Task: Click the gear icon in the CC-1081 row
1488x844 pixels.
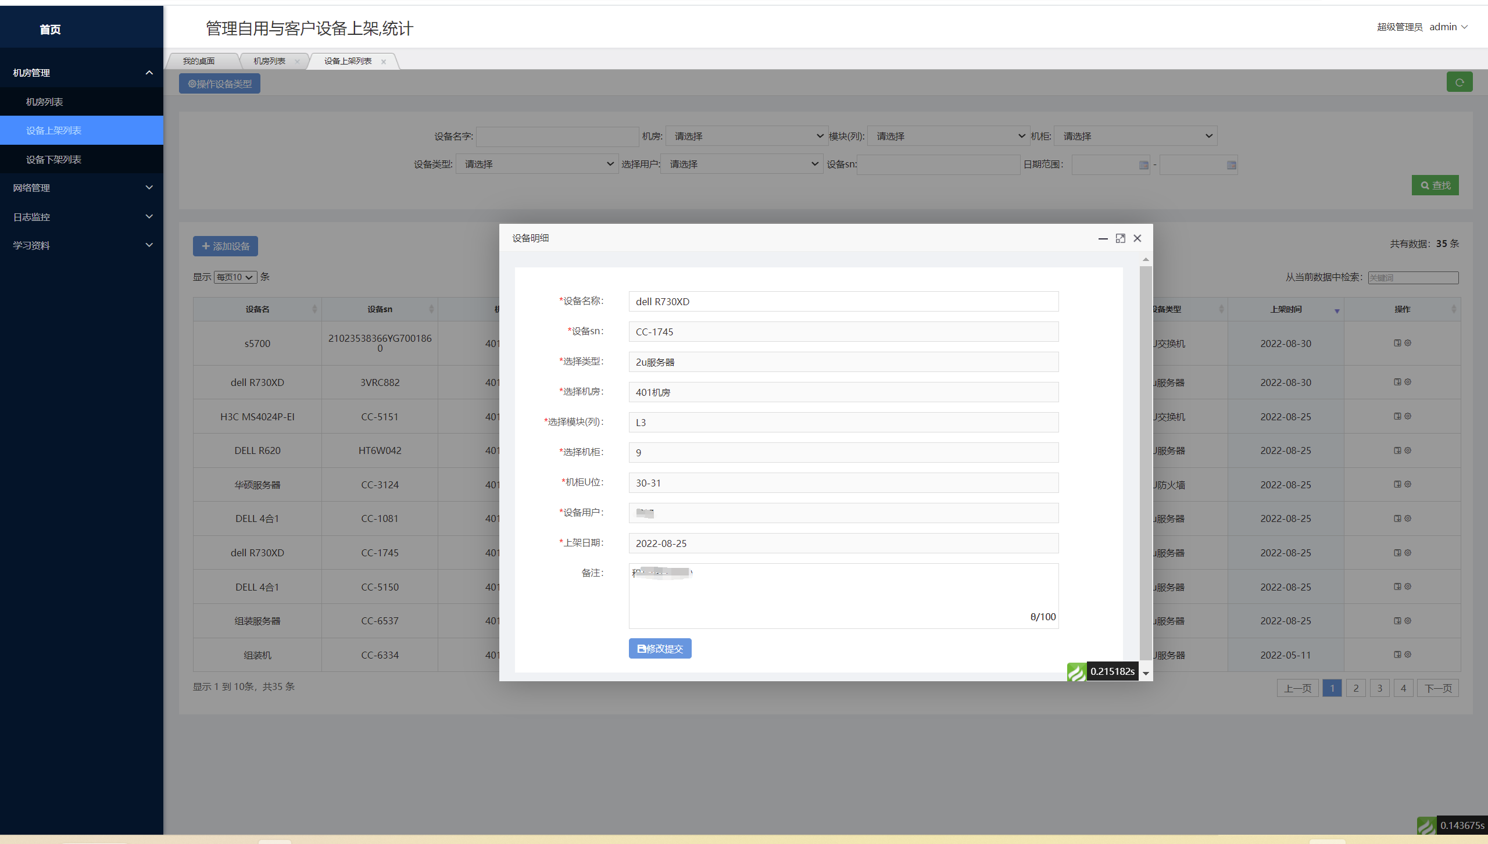Action: 1408,518
